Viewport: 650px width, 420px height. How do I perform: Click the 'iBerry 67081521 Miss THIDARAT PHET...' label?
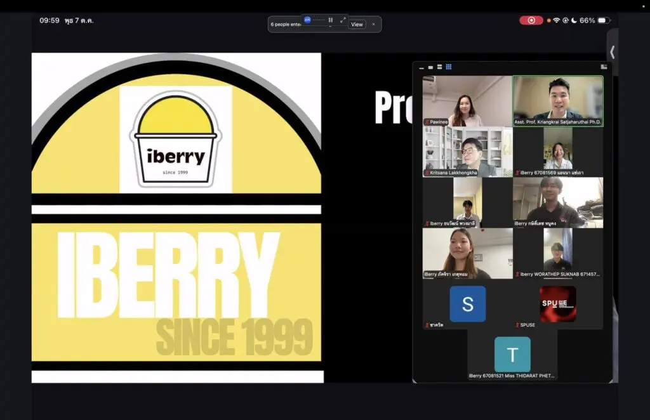point(512,376)
